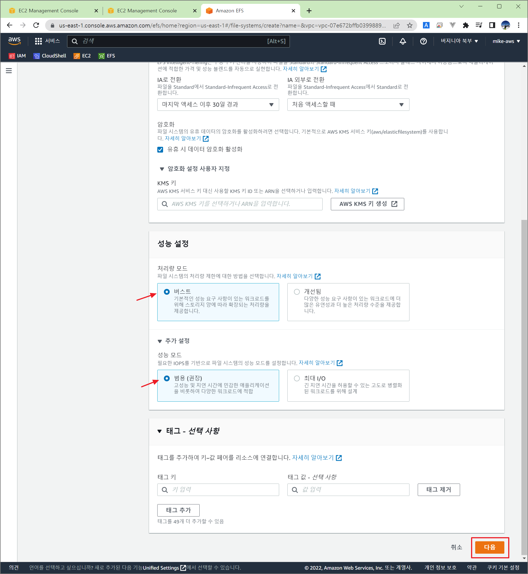Bookmark this page with the star icon
528x574 pixels.
410,25
